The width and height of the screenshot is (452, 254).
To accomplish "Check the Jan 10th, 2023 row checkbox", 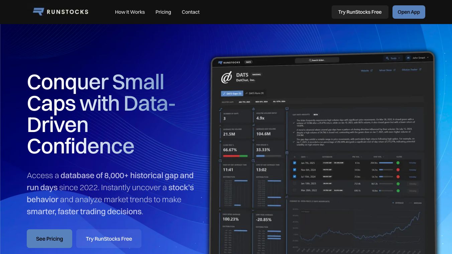I will pos(295,183).
